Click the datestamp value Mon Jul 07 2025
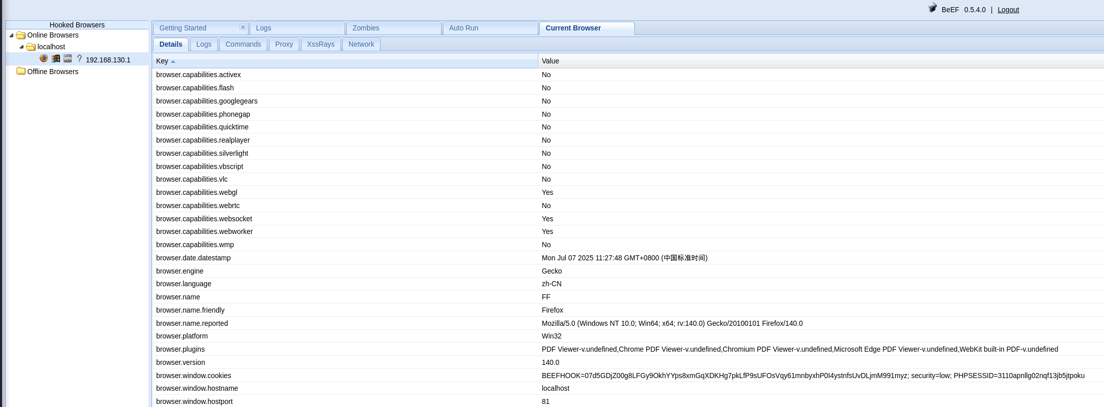Viewport: 1104px width, 407px height. pyautogui.click(x=625, y=258)
